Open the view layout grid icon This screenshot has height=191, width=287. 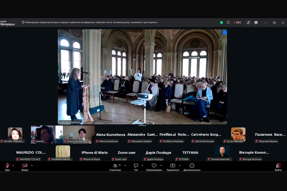[x=256, y=23]
